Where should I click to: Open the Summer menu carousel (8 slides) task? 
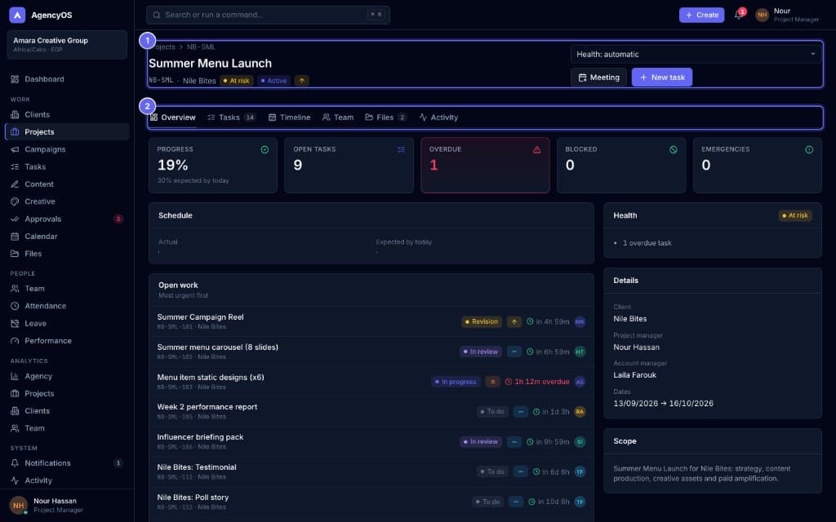tap(371, 352)
